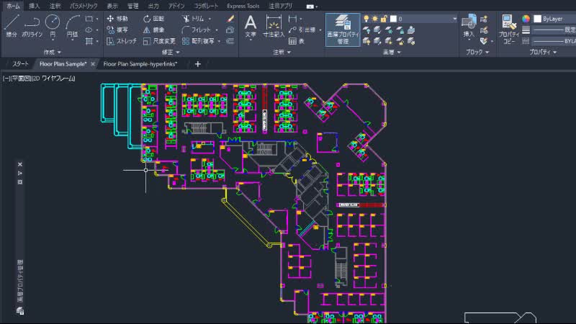Click the Dimension (寸法記入) tool

tap(274, 26)
